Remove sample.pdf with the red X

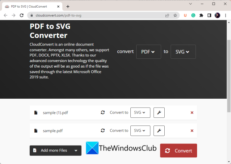pos(192,131)
